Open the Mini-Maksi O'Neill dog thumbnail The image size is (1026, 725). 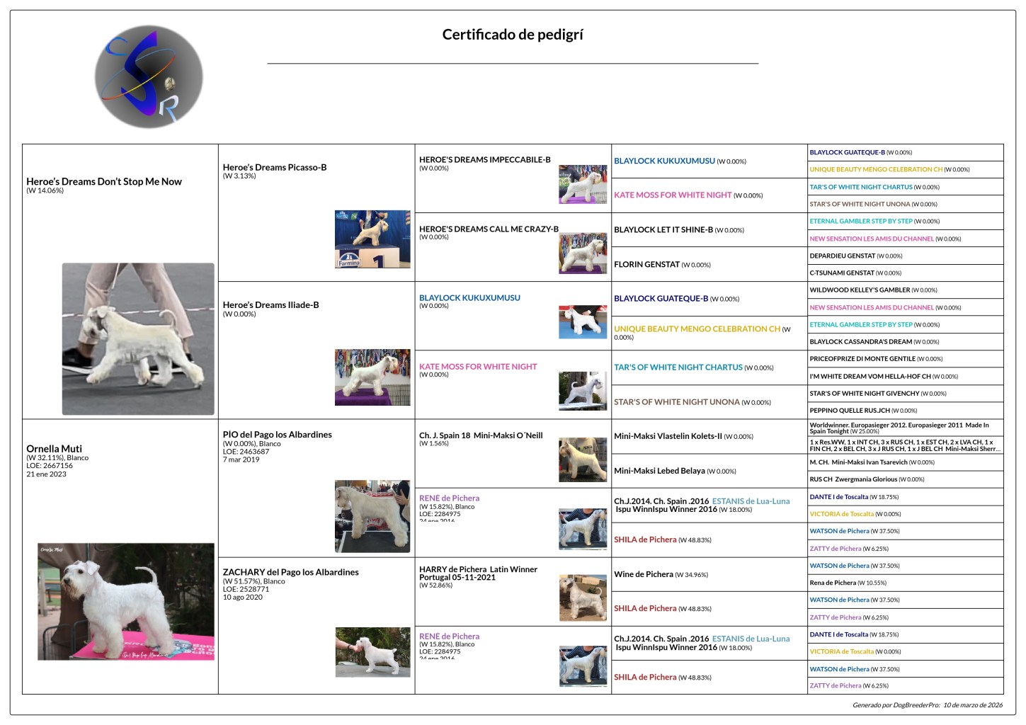pos(583,459)
